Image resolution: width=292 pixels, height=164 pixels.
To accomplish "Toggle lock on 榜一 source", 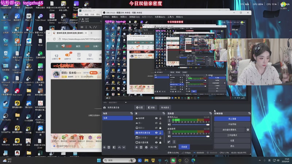I will click(160, 123).
